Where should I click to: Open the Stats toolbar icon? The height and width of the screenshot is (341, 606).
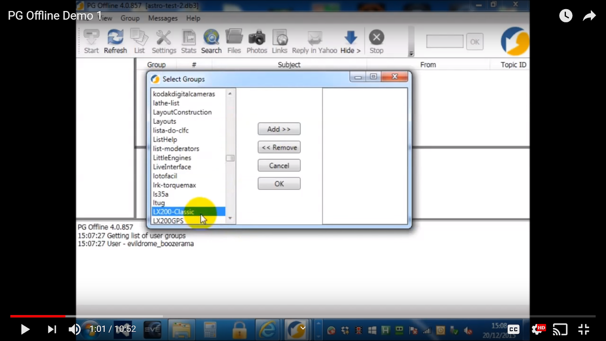189,41
